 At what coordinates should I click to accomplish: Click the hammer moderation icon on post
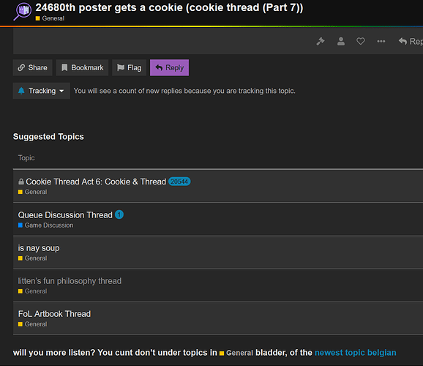point(321,41)
